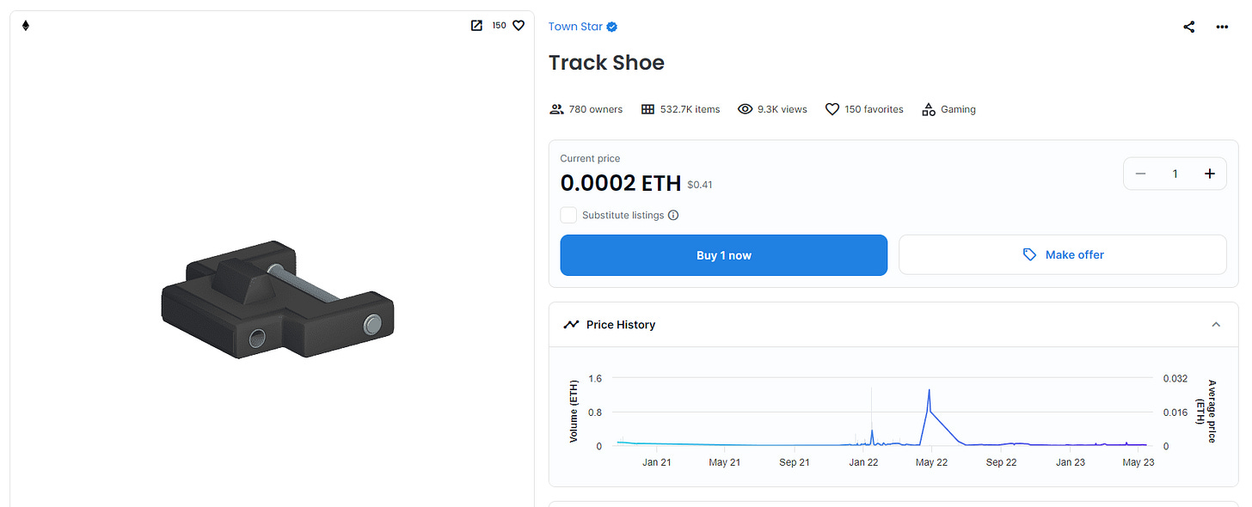This screenshot has height=507, width=1252.
Task: Click the 150 favorites count on image card
Action: click(x=499, y=26)
